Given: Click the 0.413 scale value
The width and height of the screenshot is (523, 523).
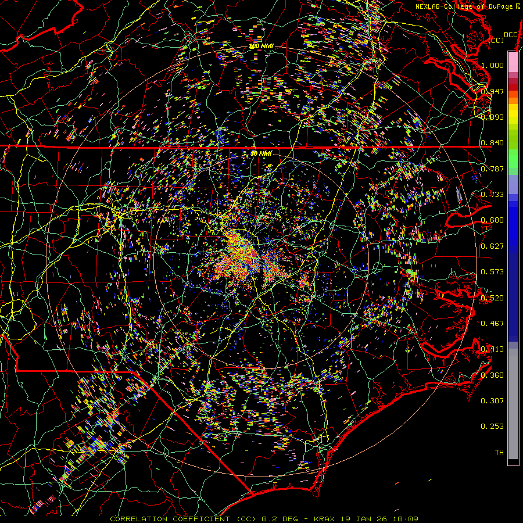Looking at the screenshot, I should [492, 349].
